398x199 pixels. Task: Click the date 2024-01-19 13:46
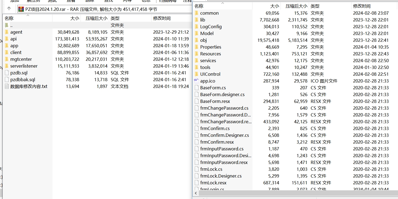tap(171, 66)
